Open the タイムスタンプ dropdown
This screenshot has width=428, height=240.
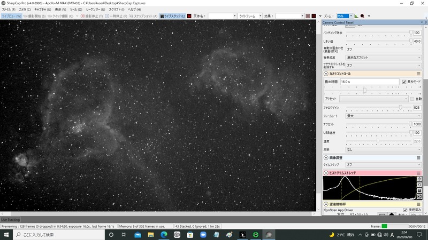pos(384,165)
